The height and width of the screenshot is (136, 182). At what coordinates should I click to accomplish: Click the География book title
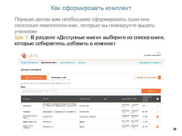pyautogui.click(x=27, y=112)
